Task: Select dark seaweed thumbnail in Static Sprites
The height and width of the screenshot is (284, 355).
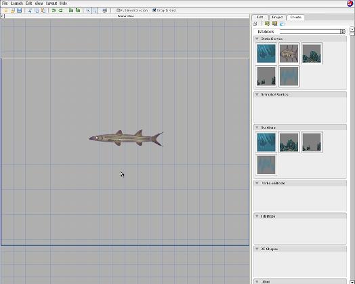Action: [x=266, y=76]
